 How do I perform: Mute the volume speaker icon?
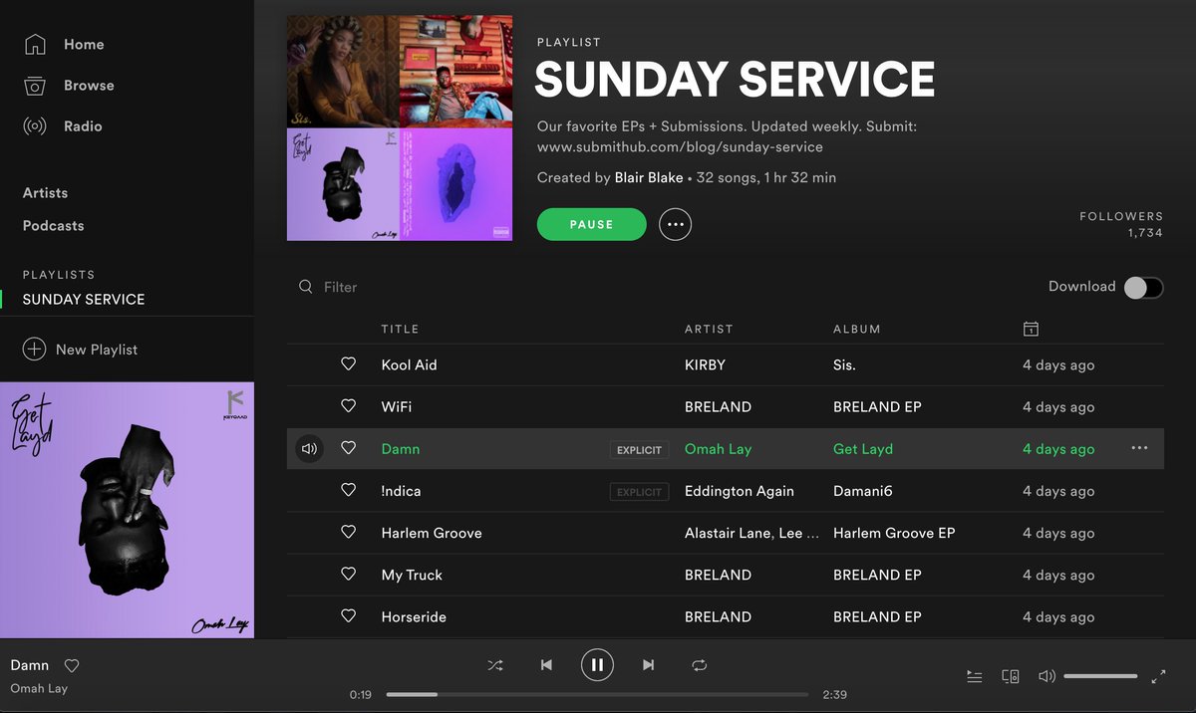pos(1046,676)
